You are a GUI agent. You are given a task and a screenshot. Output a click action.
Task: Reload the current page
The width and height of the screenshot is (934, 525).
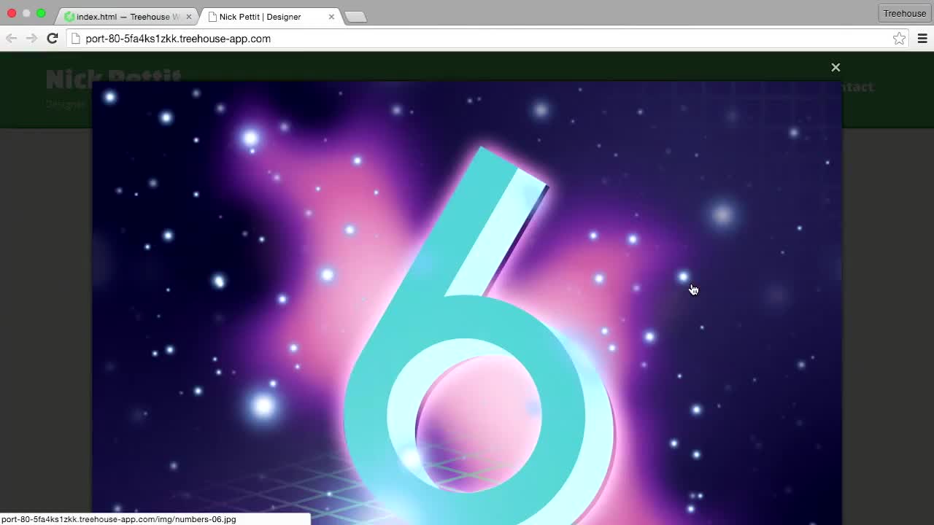(52, 39)
